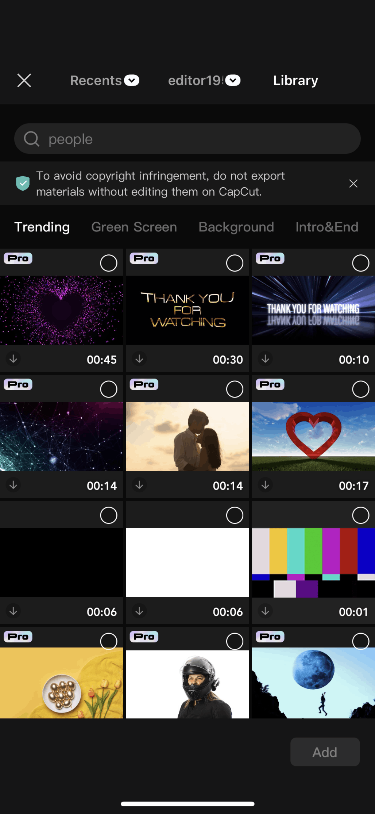Image resolution: width=375 pixels, height=814 pixels.
Task: Select the white screen clip circle
Action: click(x=235, y=515)
